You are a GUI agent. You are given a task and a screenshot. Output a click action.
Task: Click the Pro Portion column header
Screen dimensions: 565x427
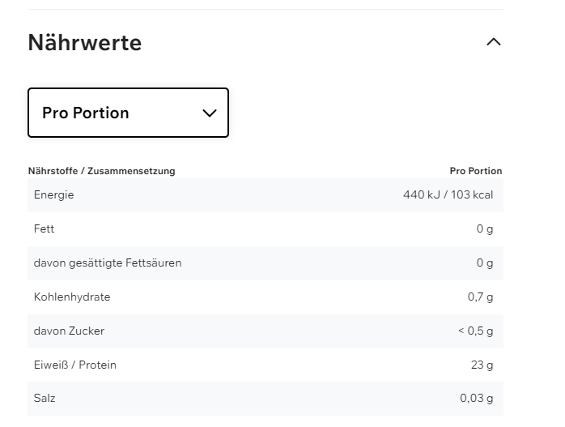click(475, 171)
